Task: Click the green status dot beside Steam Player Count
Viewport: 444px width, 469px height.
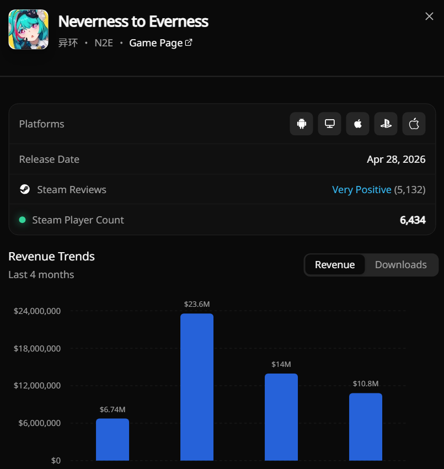Action: 22,220
